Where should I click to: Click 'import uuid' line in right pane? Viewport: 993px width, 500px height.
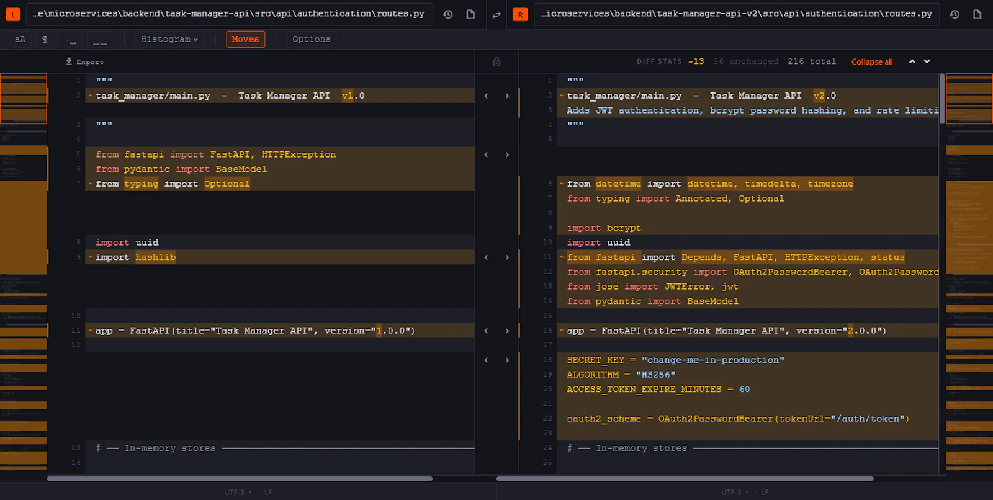[x=747, y=243]
